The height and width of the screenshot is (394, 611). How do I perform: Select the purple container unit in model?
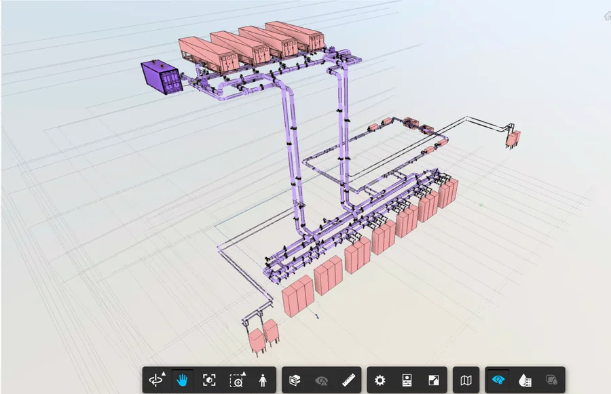[x=162, y=77]
